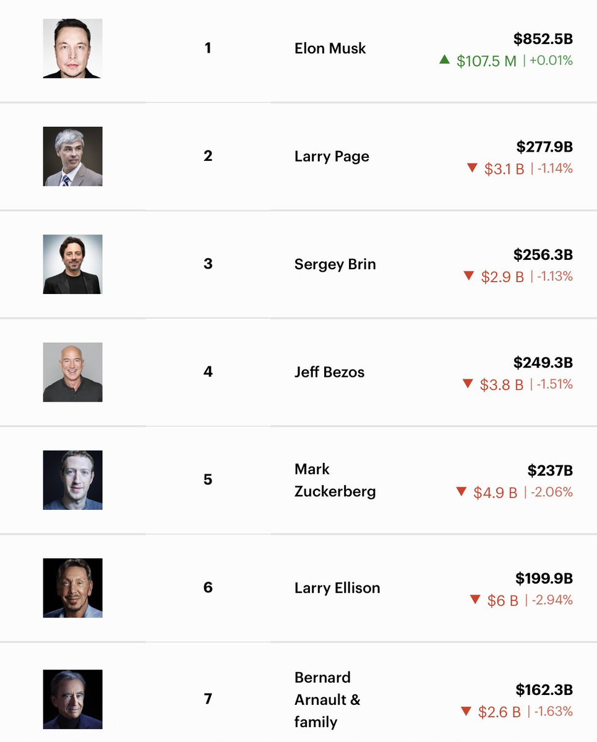597x742 pixels.
Task: Click Larry Page's profile photo
Action: tap(72, 157)
